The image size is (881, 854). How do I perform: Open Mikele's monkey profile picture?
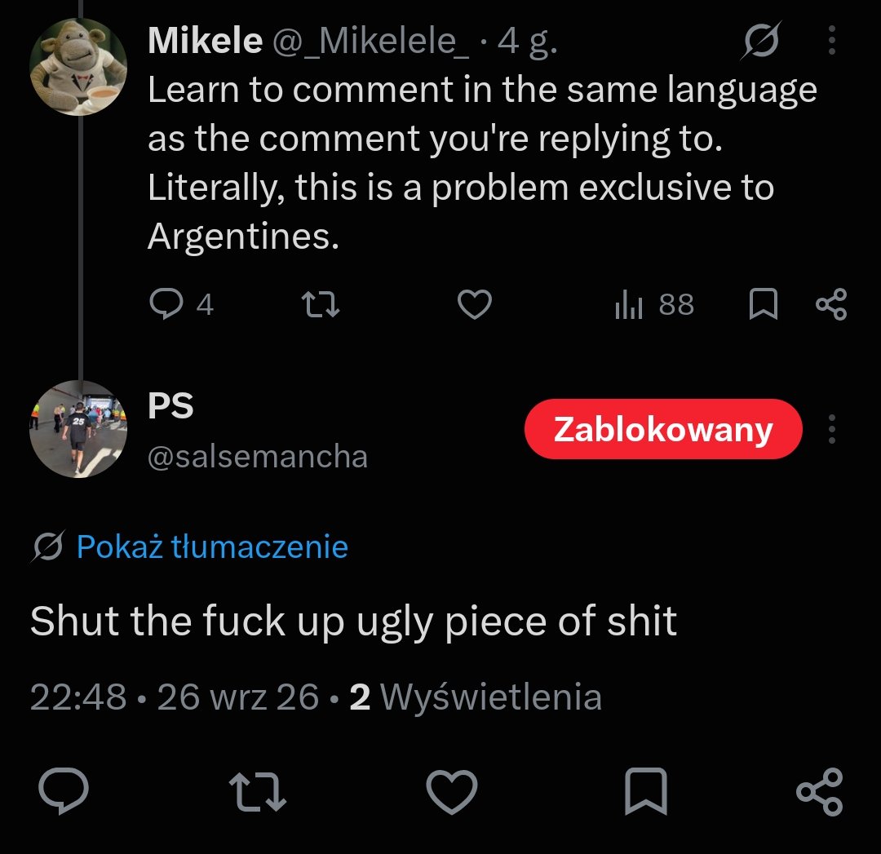pos(78,66)
